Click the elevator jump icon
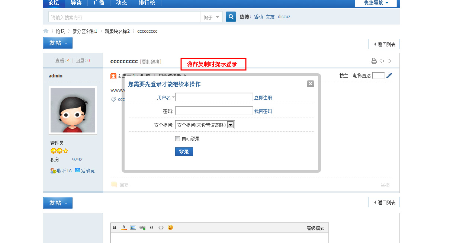The image size is (450, 243). coord(389,76)
